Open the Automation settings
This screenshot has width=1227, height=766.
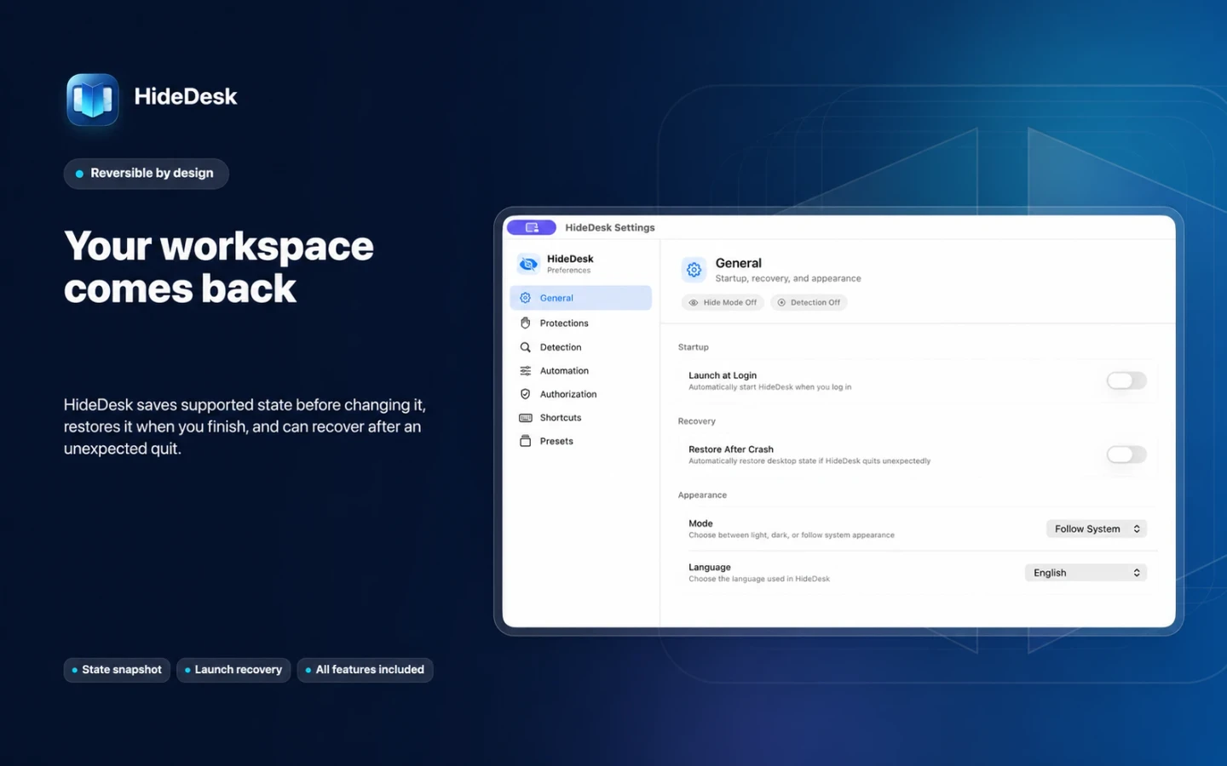[580, 371]
